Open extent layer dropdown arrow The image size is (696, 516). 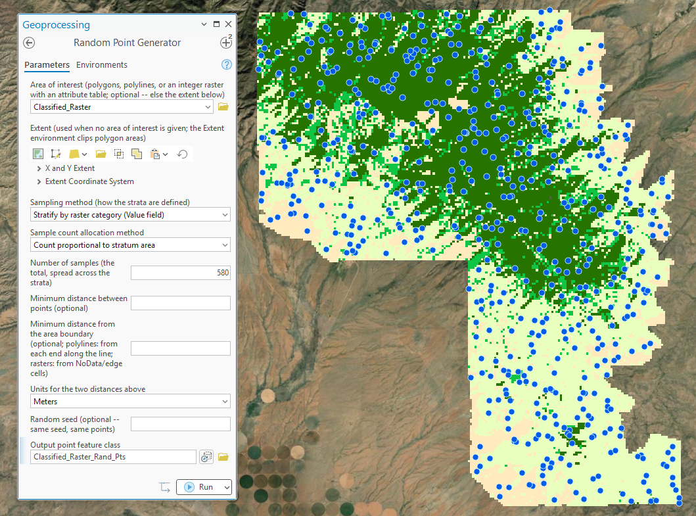click(84, 154)
